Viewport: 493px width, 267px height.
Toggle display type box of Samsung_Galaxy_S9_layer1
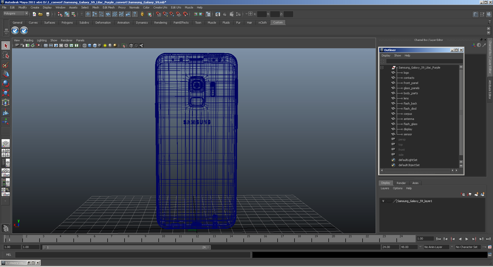[389, 201]
